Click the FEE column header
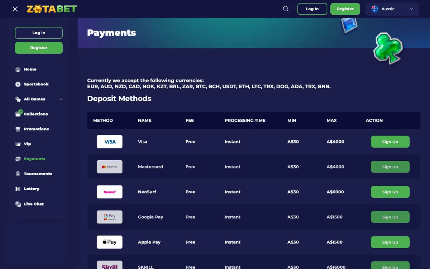Screen dimensions: 430x269 pos(190,121)
